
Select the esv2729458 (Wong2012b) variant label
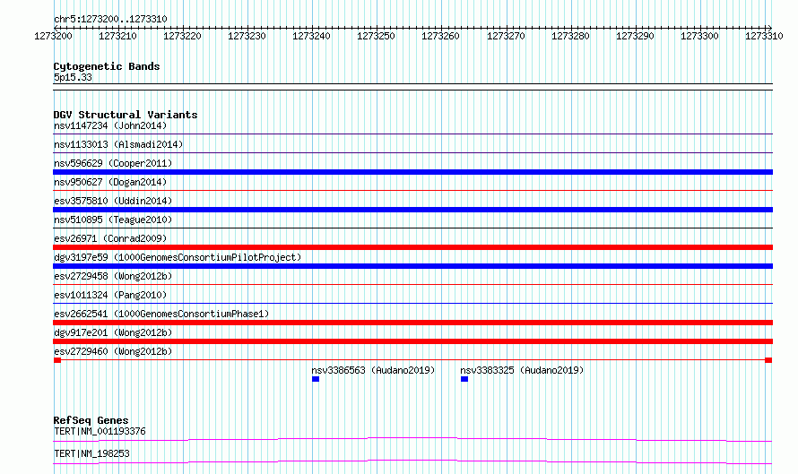pos(113,276)
